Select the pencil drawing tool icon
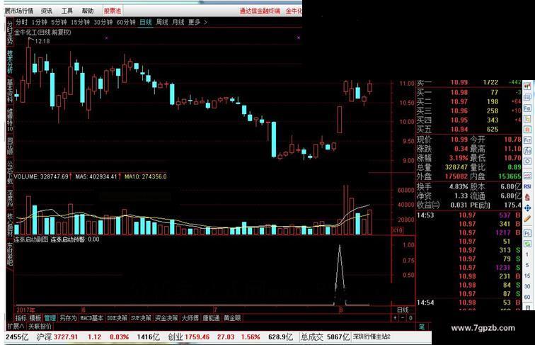This screenshot has height=345, width=535. [x=527, y=219]
